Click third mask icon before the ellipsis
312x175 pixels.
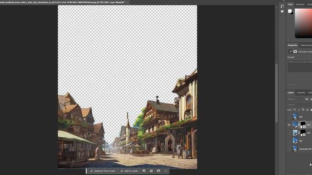coord(158,171)
